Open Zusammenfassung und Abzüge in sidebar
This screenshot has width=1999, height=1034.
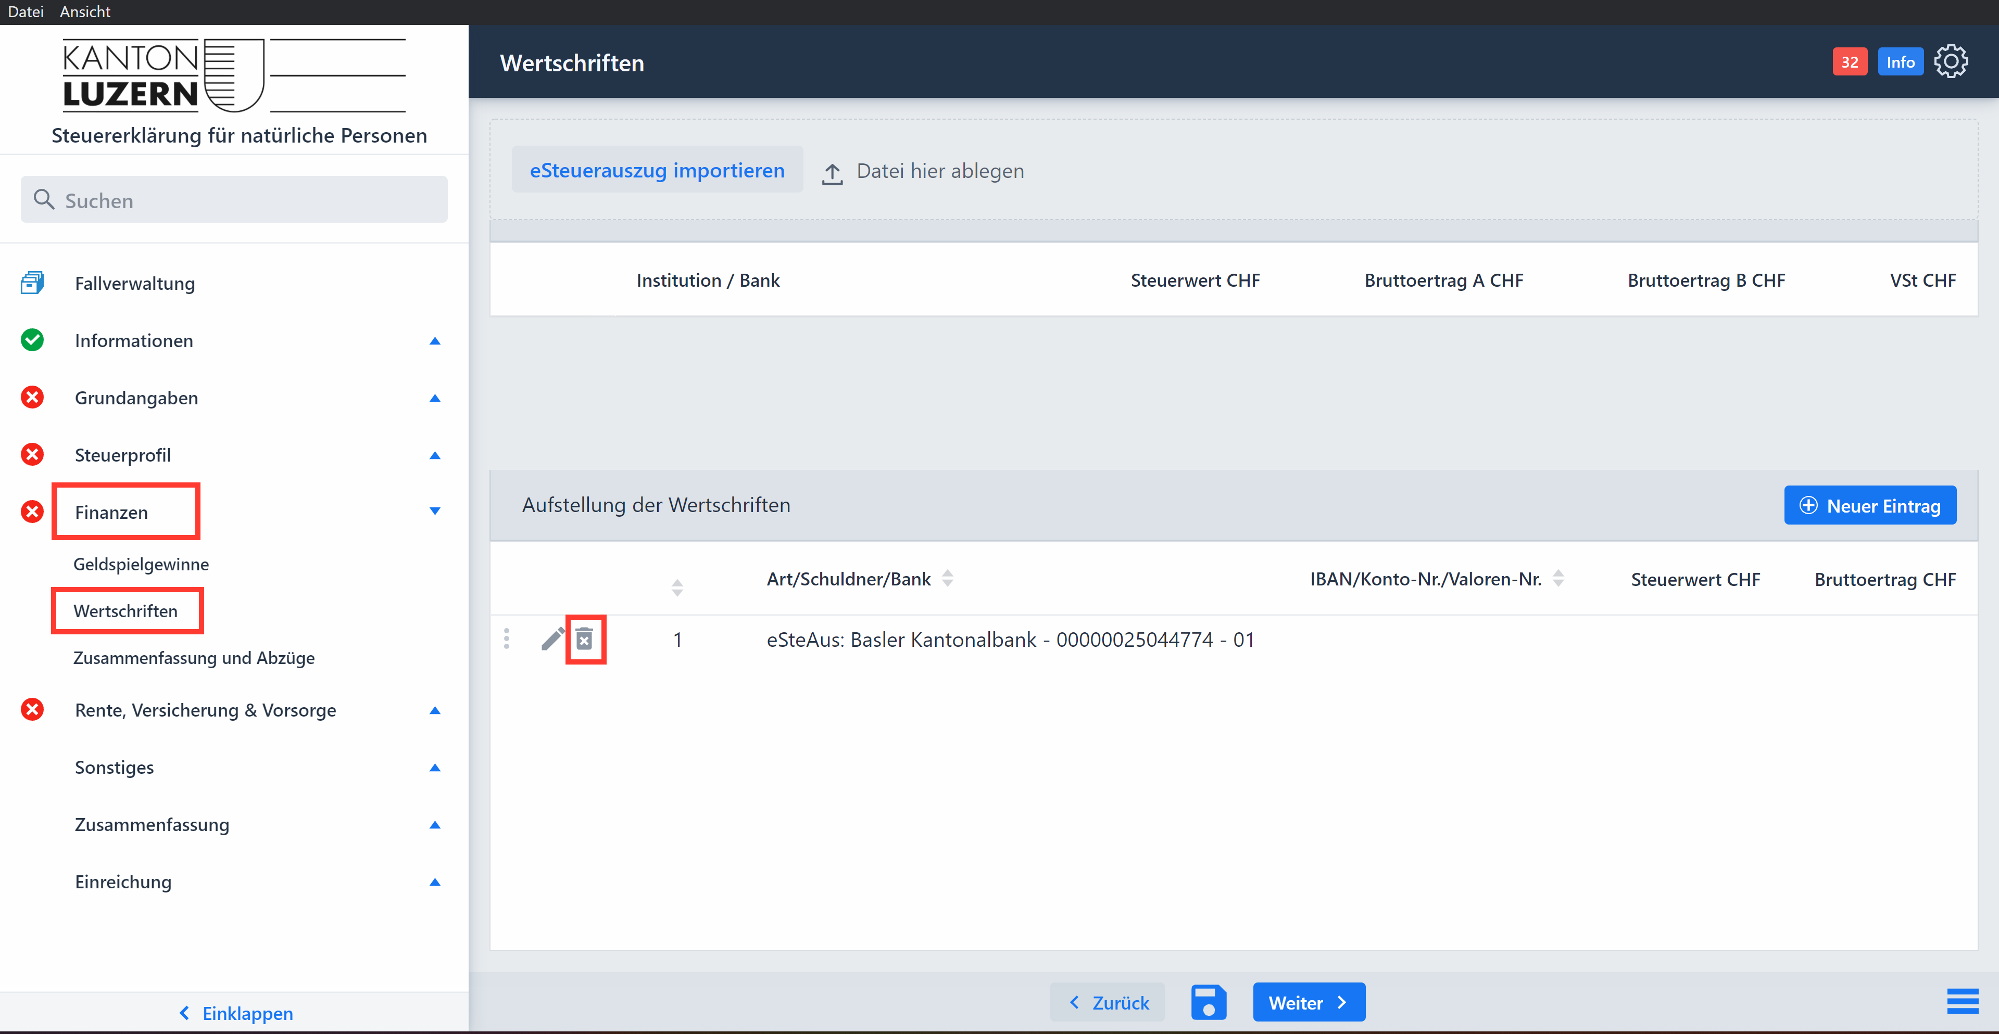(194, 658)
